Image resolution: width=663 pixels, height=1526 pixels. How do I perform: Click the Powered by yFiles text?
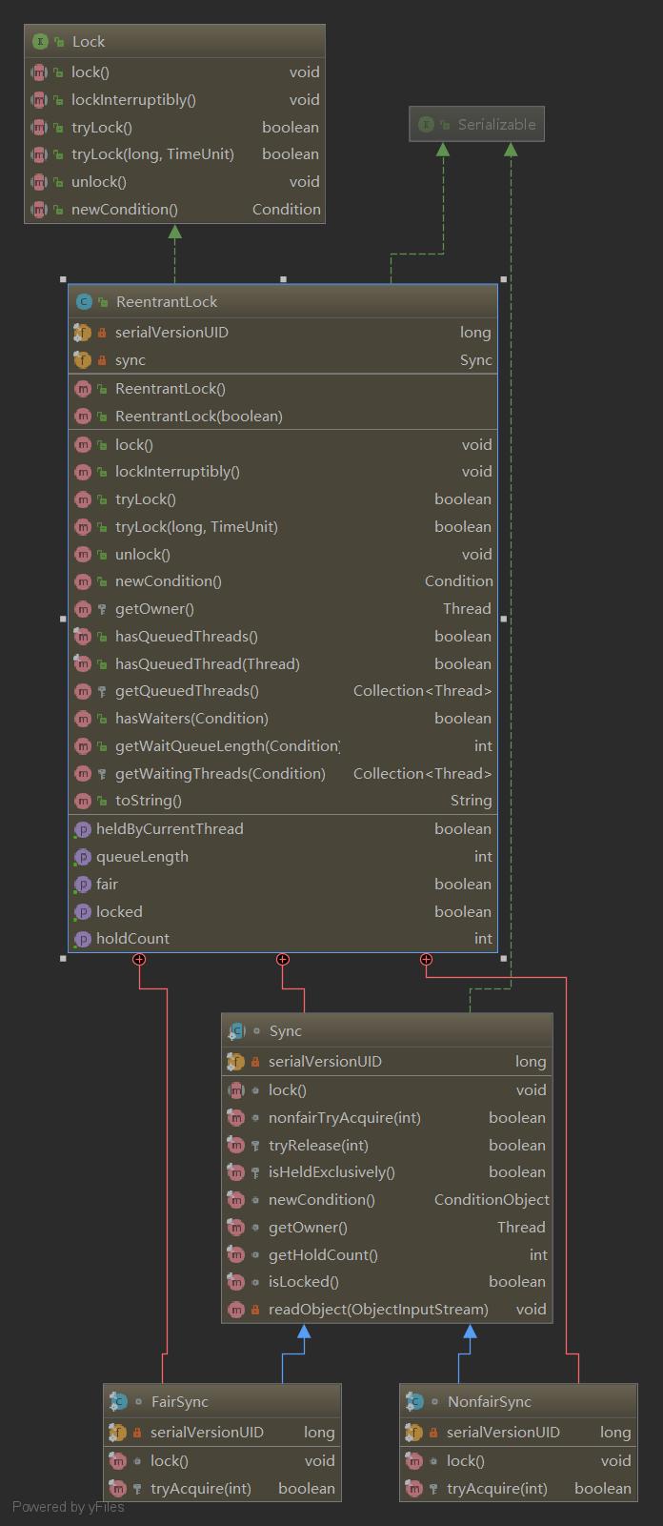point(69,1507)
